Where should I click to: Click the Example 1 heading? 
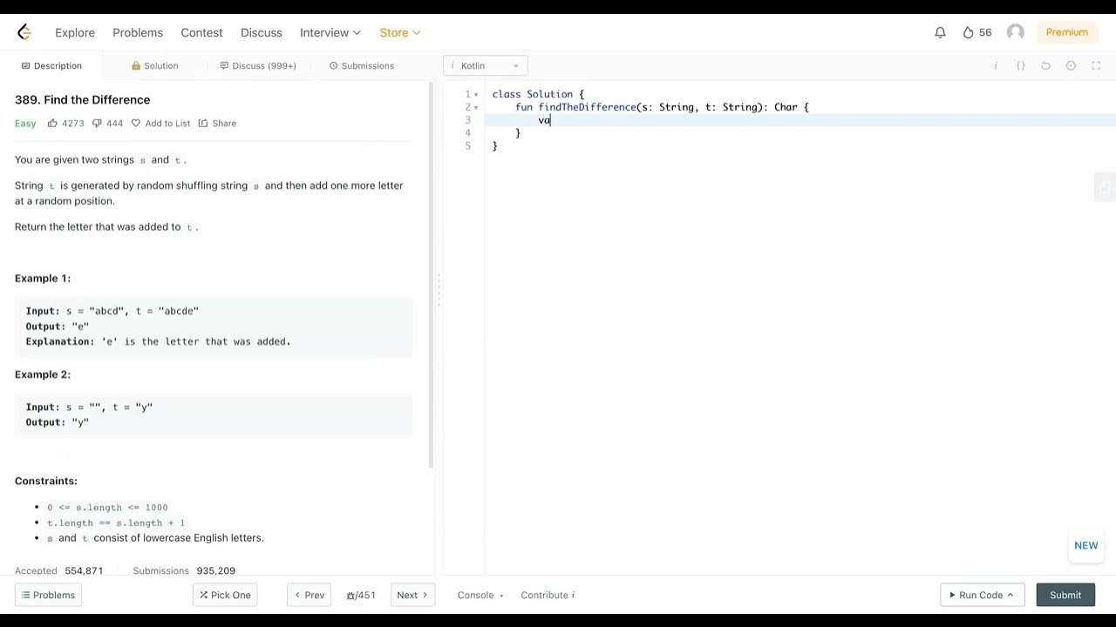(x=43, y=279)
